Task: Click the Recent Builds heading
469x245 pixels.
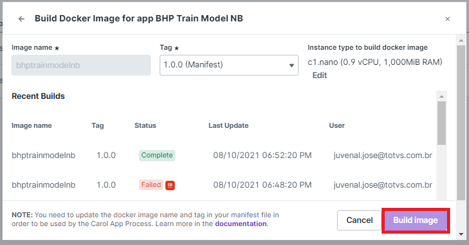Action: [x=38, y=96]
